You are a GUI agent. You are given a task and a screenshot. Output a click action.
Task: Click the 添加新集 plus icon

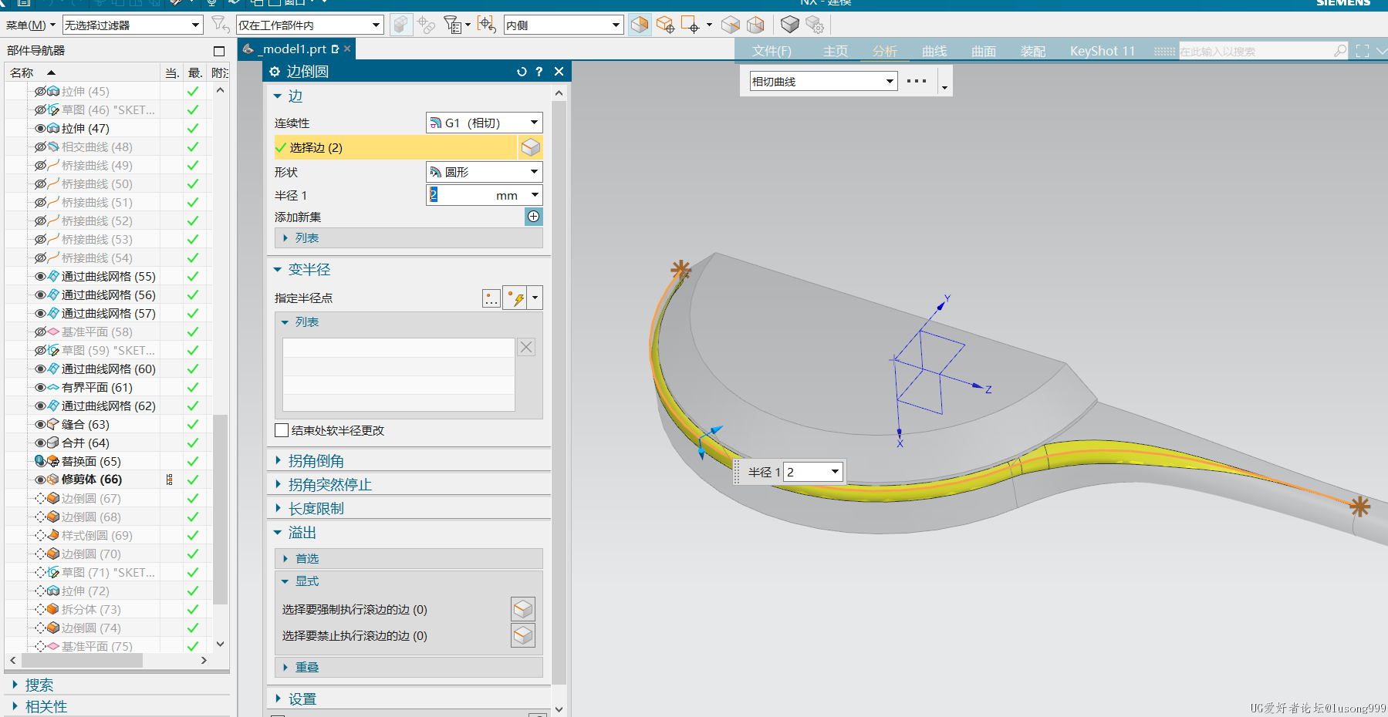[533, 217]
